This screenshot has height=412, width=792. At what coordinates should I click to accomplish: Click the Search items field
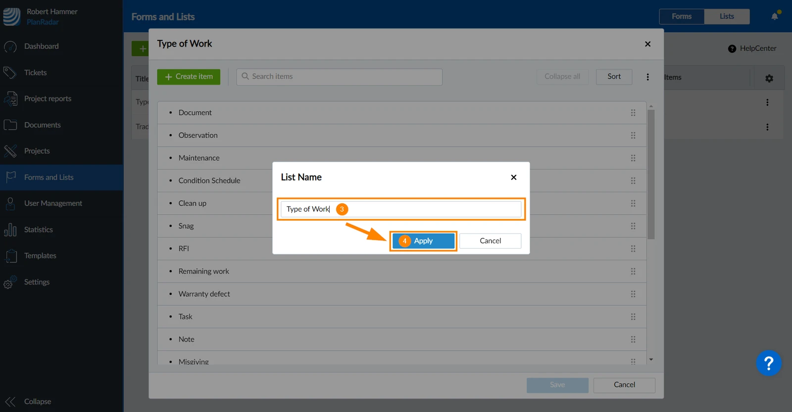tap(339, 77)
